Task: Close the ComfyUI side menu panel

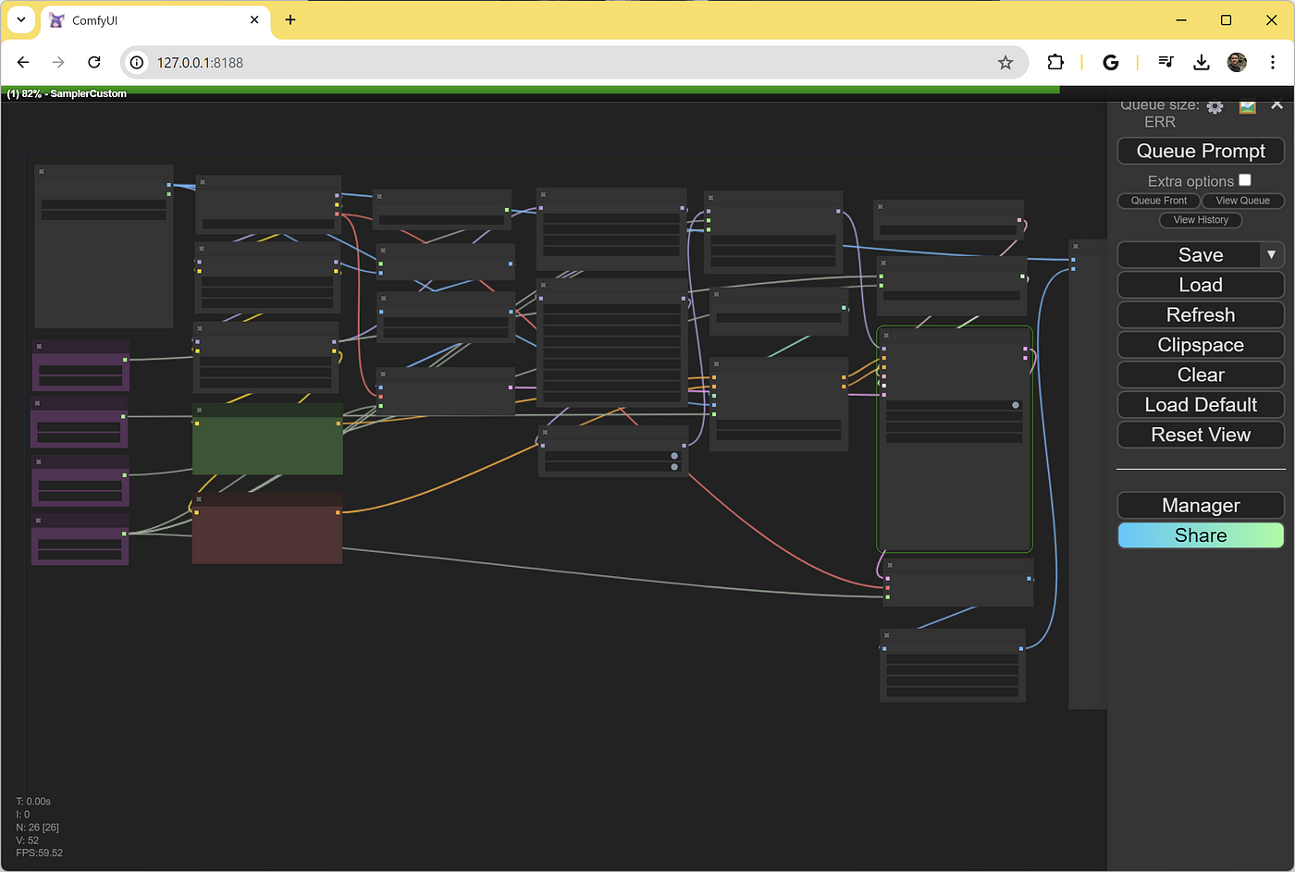Action: 1276,104
